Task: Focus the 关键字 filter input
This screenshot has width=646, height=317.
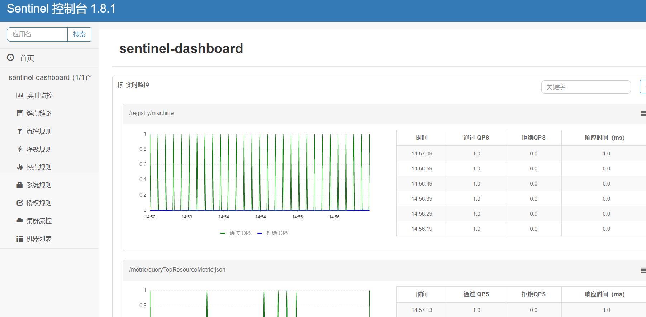Action: pos(586,87)
